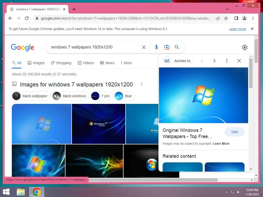Switch to Shopping tab
This screenshot has width=263, height=197.
click(x=61, y=63)
